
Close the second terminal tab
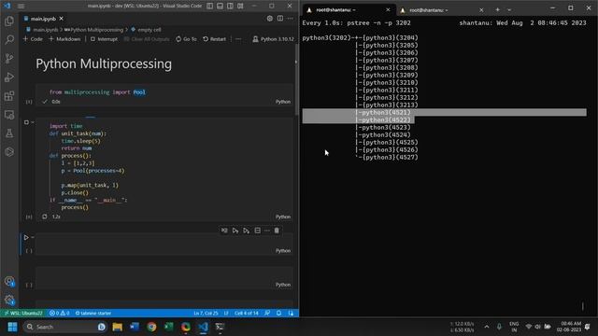point(481,10)
